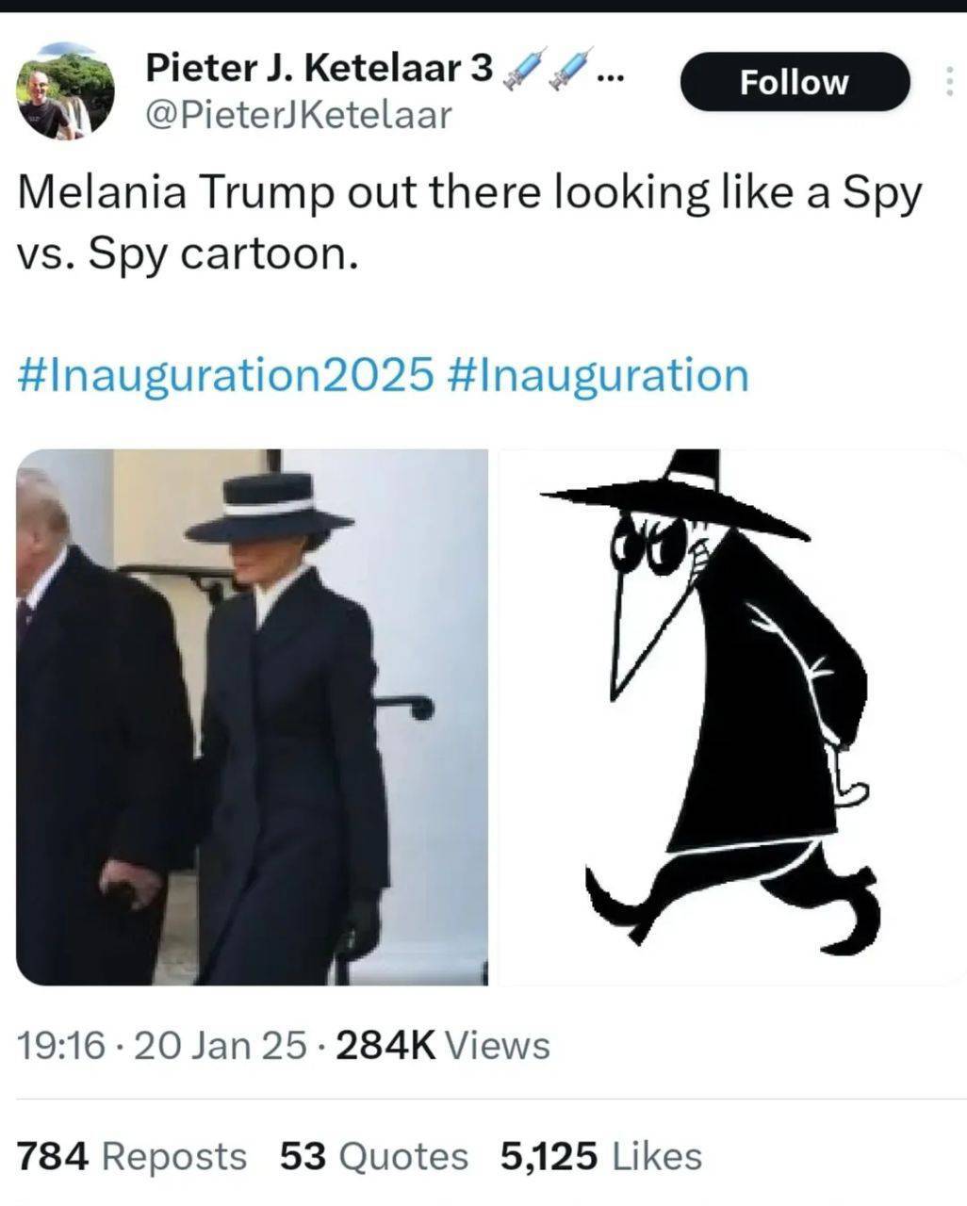Click the second syringe emoji in the name
967x1206 pixels.
571,69
